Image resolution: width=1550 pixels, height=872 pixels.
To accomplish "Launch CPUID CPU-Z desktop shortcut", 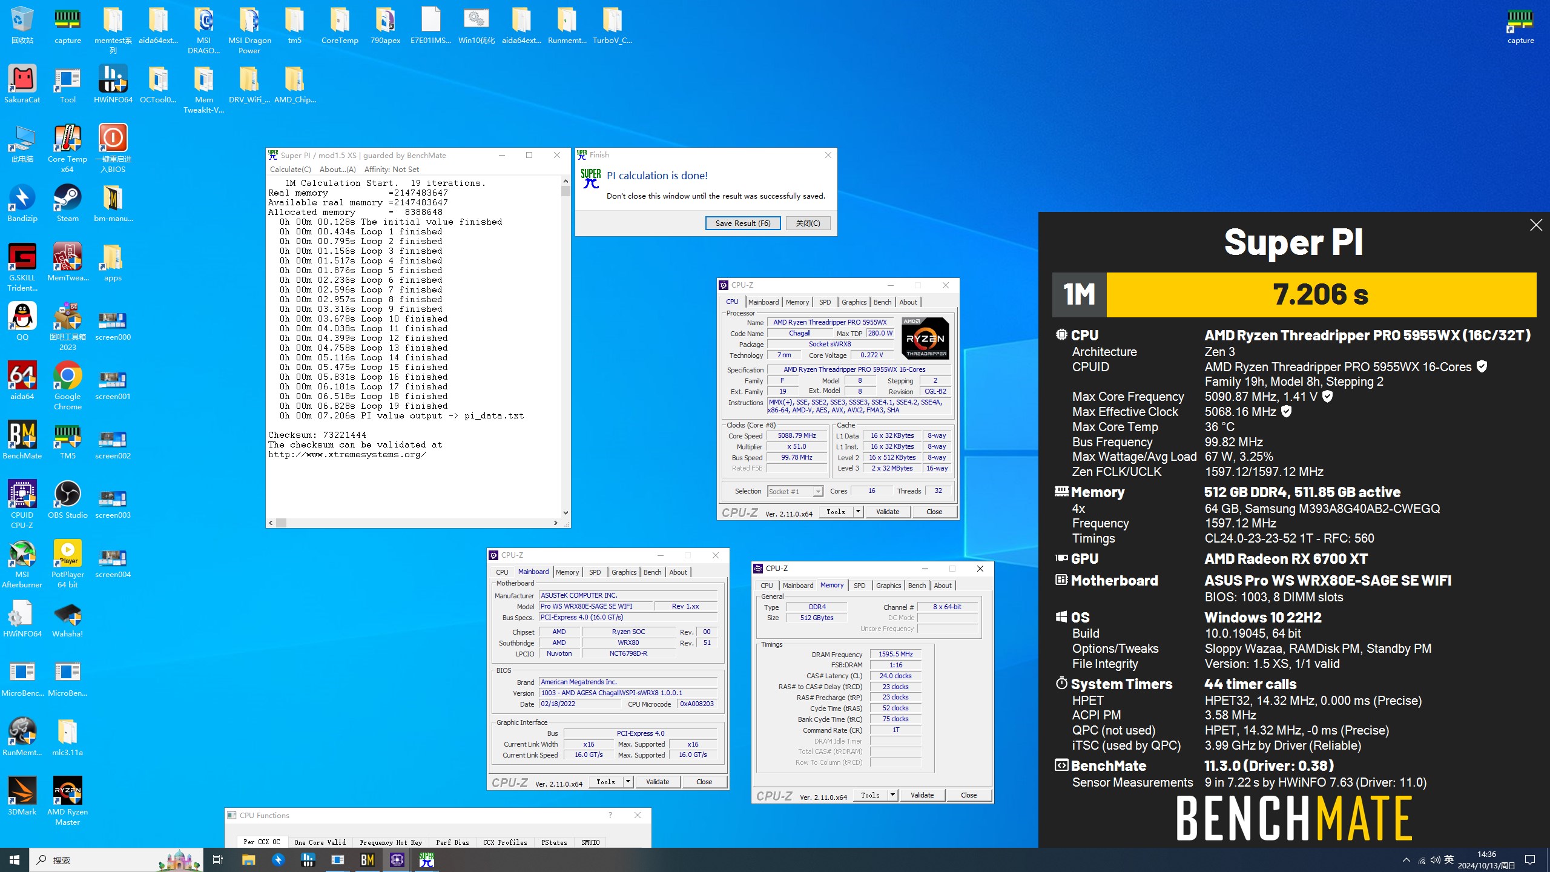I will click(22, 505).
